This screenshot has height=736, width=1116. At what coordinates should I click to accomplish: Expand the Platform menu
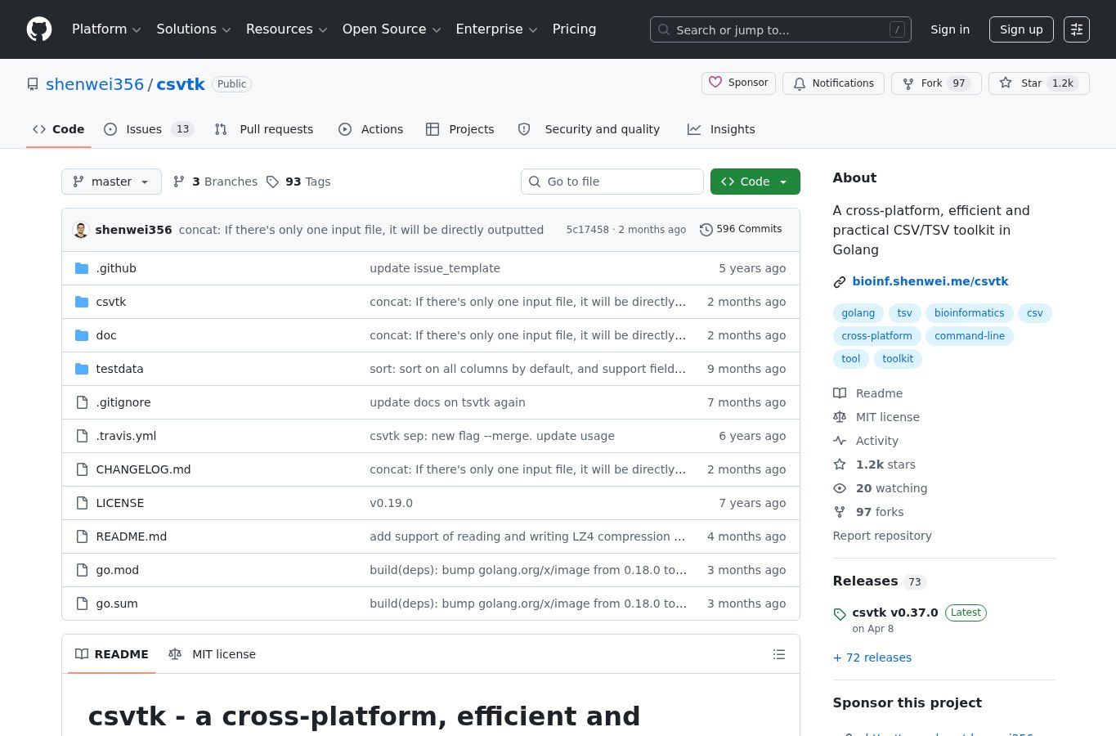click(x=106, y=29)
